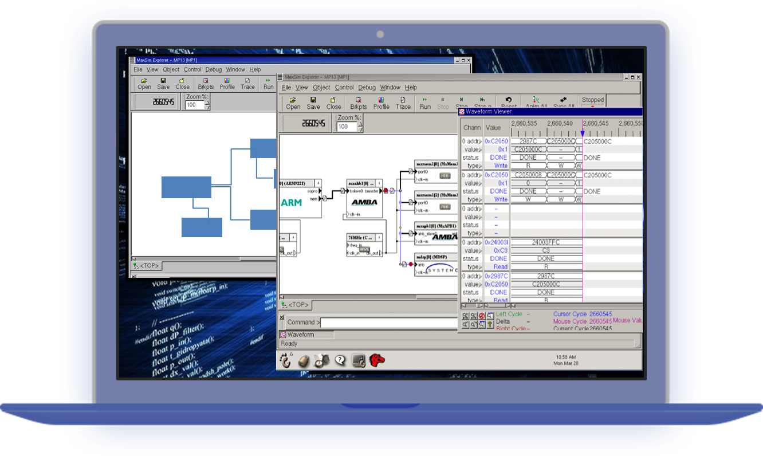Open Profile tool in back MaxSim window
The width and height of the screenshot is (763, 456).
(227, 84)
